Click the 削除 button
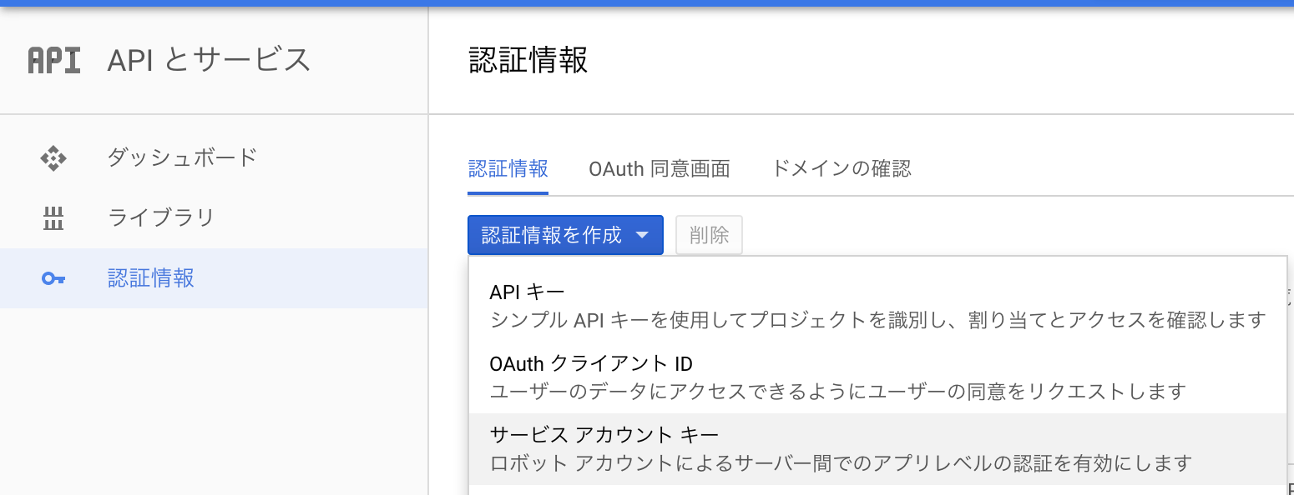 click(x=709, y=235)
